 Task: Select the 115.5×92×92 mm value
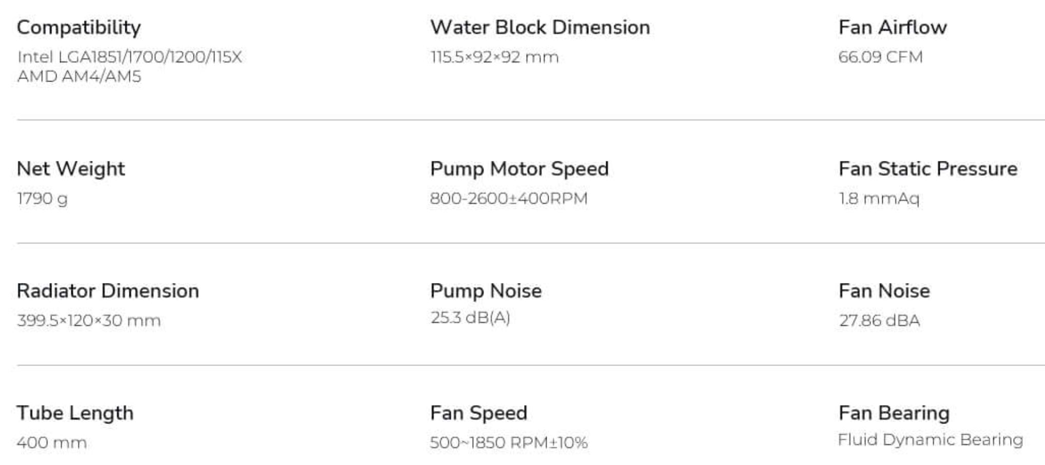tap(494, 57)
